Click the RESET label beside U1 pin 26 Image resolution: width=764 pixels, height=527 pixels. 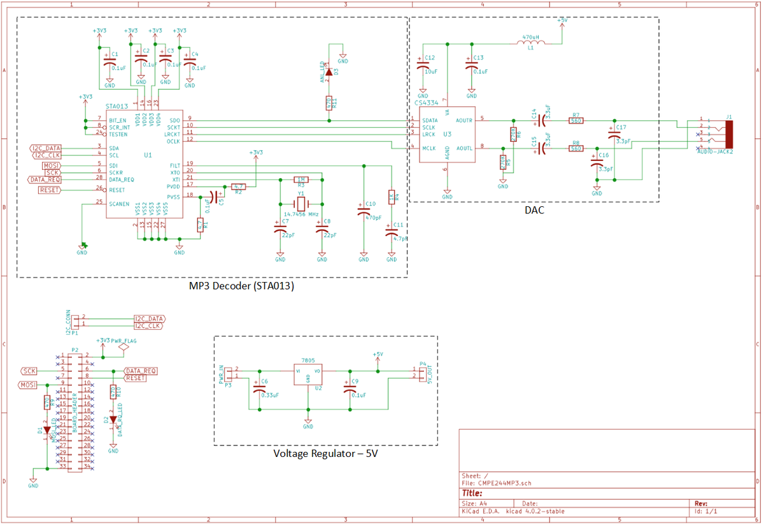(x=50, y=190)
